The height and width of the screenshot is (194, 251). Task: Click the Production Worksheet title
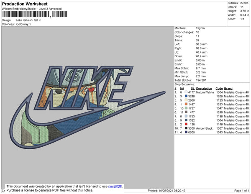pos(25,4)
